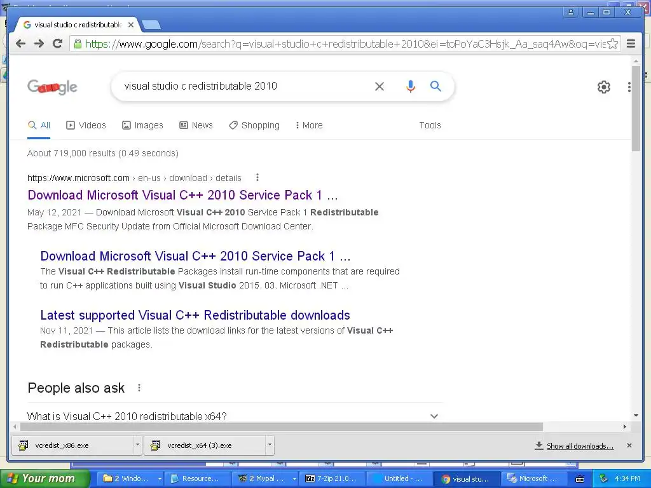Switch to 7-Zip 21.0 taskbar window
Image resolution: width=651 pixels, height=488 pixels.
pos(333,478)
